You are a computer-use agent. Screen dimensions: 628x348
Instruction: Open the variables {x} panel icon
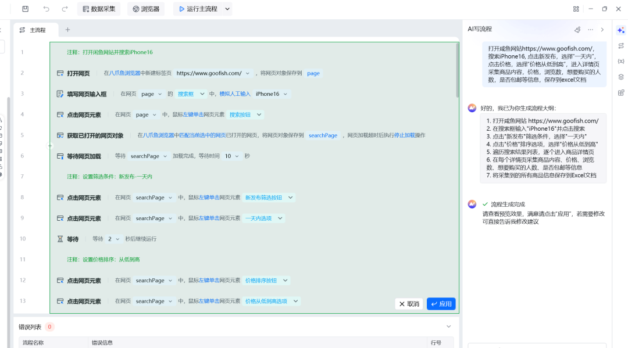(x=620, y=61)
